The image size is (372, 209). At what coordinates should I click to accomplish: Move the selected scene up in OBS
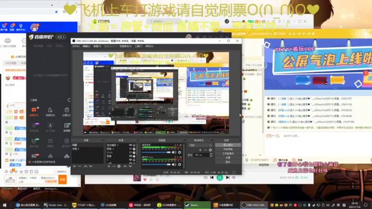pos(86,166)
